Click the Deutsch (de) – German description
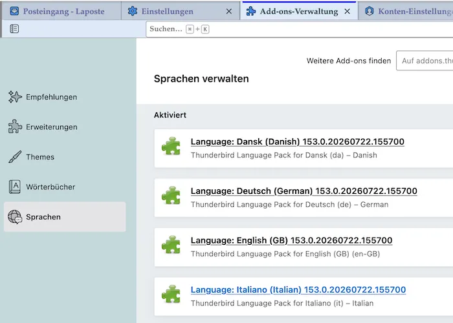Screen dimensions: 453x323 pyautogui.click(x=289, y=205)
